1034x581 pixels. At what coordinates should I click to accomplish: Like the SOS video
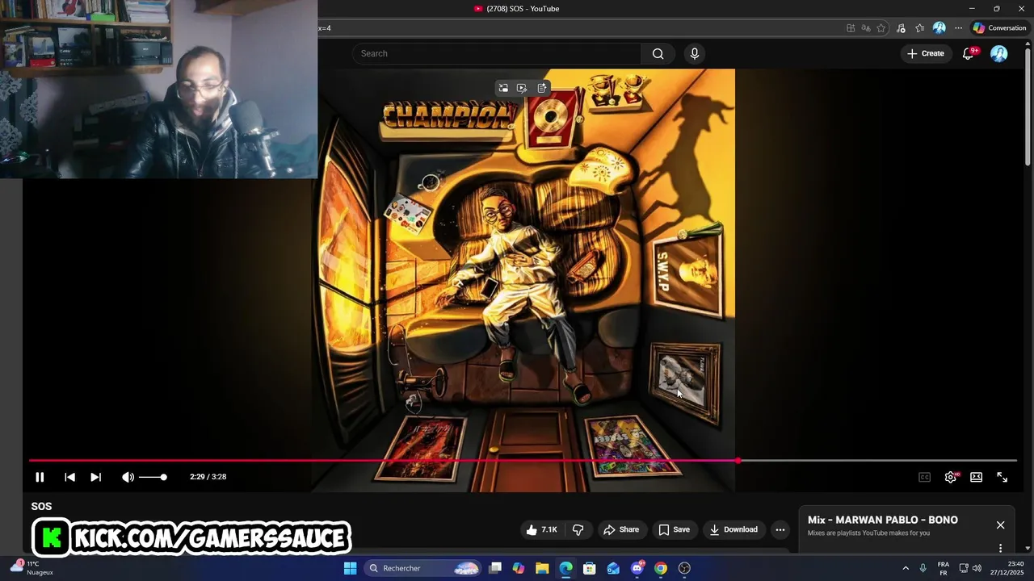[x=541, y=529]
